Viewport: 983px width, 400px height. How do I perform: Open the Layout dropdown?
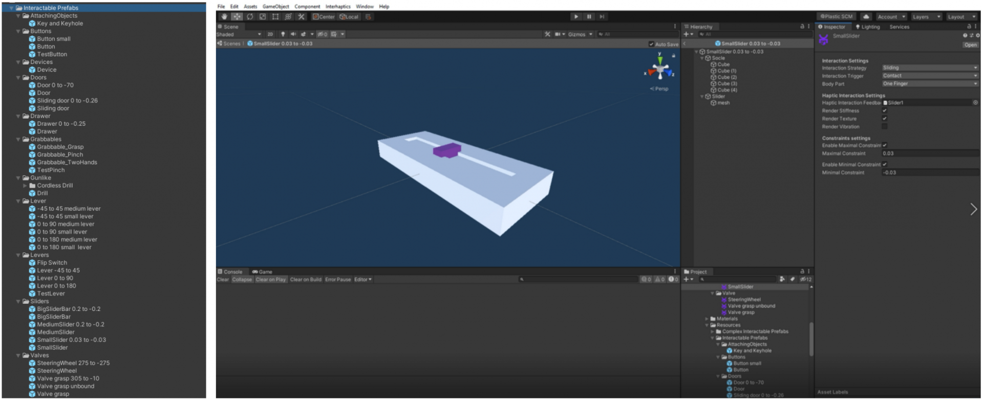pos(961,17)
